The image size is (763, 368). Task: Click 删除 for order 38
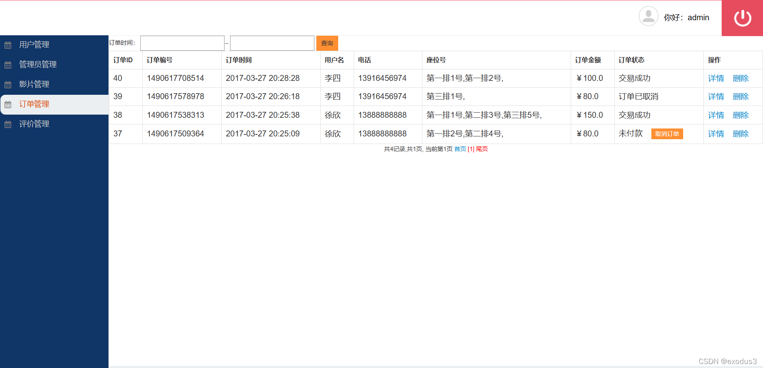740,115
